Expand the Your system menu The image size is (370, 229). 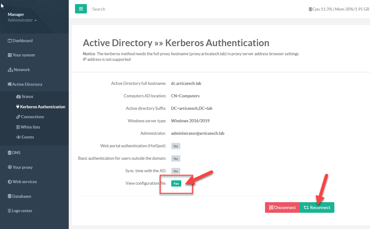point(23,55)
